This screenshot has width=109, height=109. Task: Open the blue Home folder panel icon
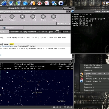click(25, 3)
